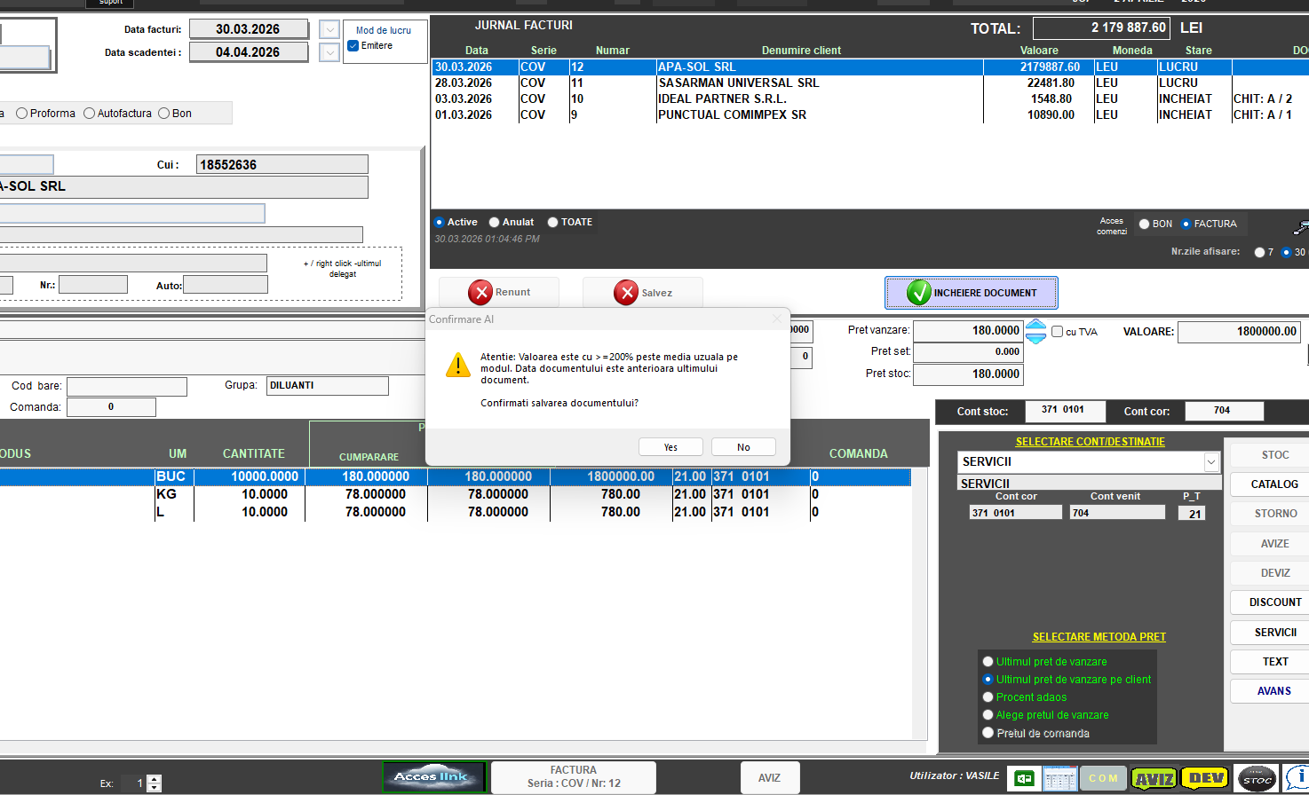Click the Excel export icon
Viewport: 1309px width, 795px height.
[1024, 778]
